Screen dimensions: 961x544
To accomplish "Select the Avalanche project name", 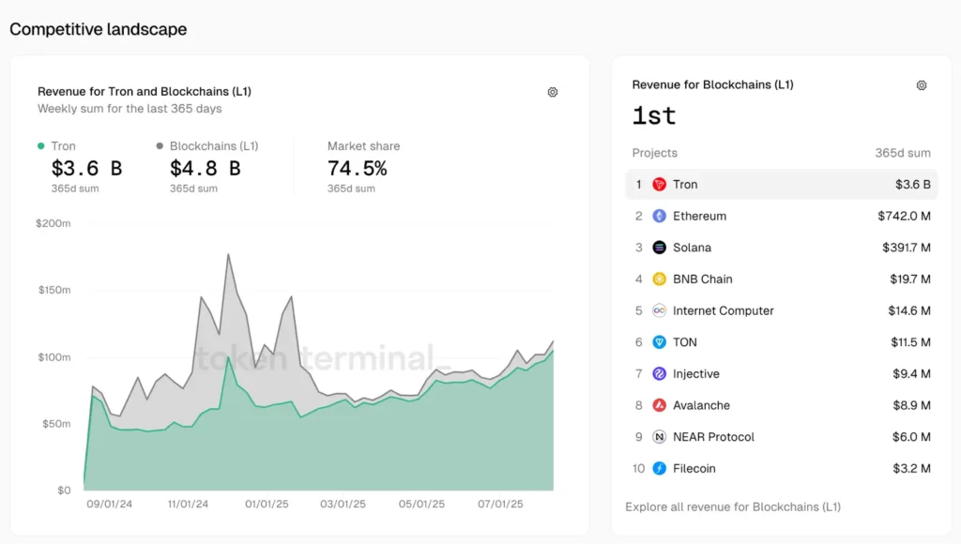I will tap(701, 405).
